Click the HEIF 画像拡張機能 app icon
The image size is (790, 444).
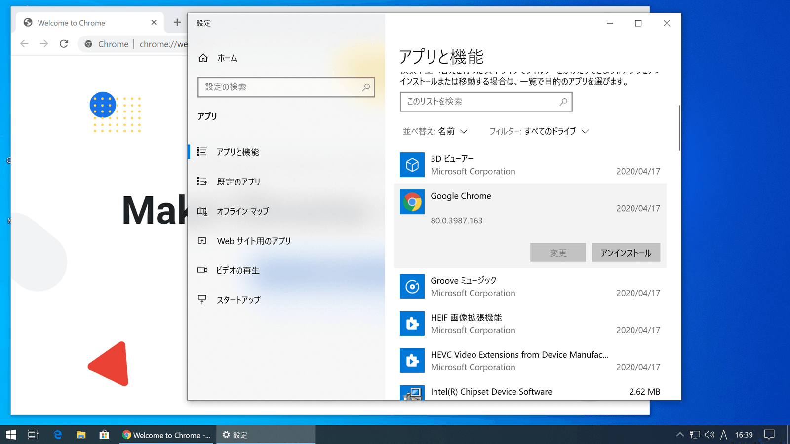[x=412, y=324]
